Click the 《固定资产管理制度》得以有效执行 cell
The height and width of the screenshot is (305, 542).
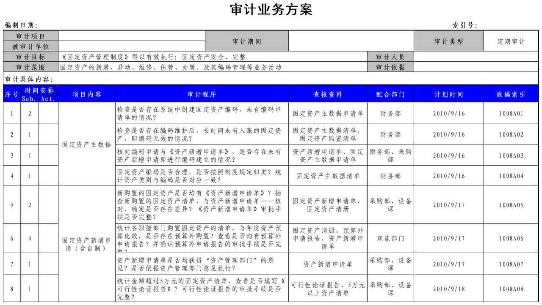pyautogui.click(x=213, y=57)
